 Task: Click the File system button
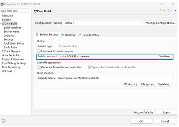pos(149,84)
